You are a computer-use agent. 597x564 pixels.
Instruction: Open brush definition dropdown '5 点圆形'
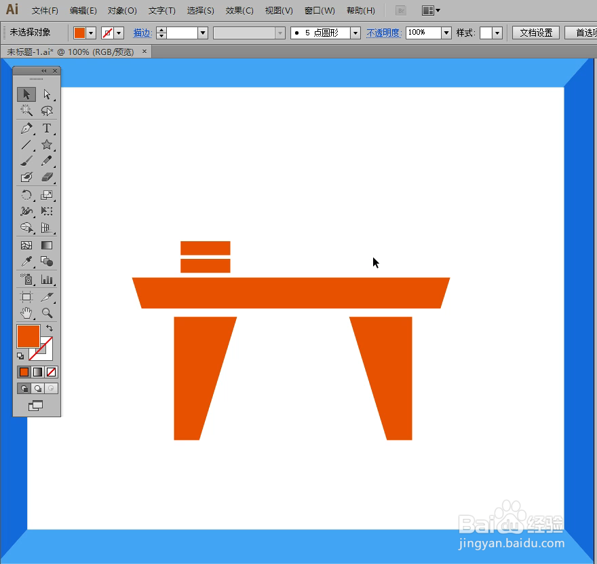[x=355, y=33]
